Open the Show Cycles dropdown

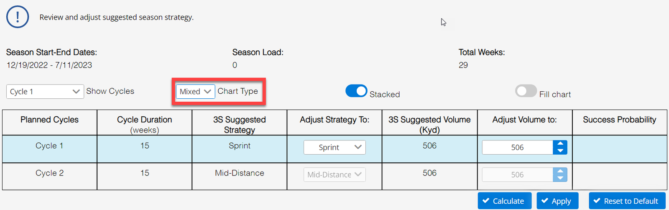[x=45, y=92]
